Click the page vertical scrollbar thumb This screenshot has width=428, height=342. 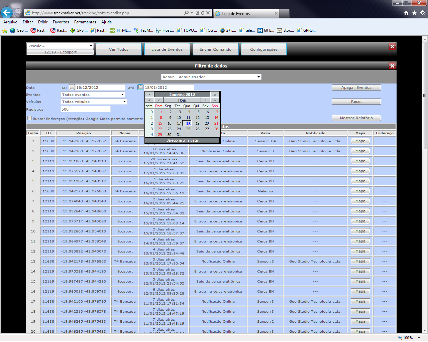(x=425, y=95)
